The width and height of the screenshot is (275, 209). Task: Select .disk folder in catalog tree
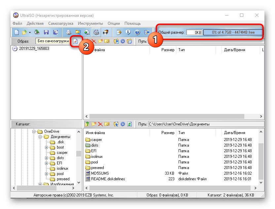click(x=60, y=142)
